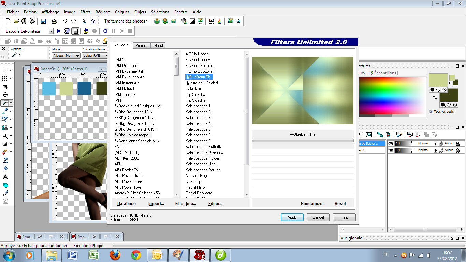466x262 pixels.
Task: Open the Effets menu
Action: tap(85, 12)
